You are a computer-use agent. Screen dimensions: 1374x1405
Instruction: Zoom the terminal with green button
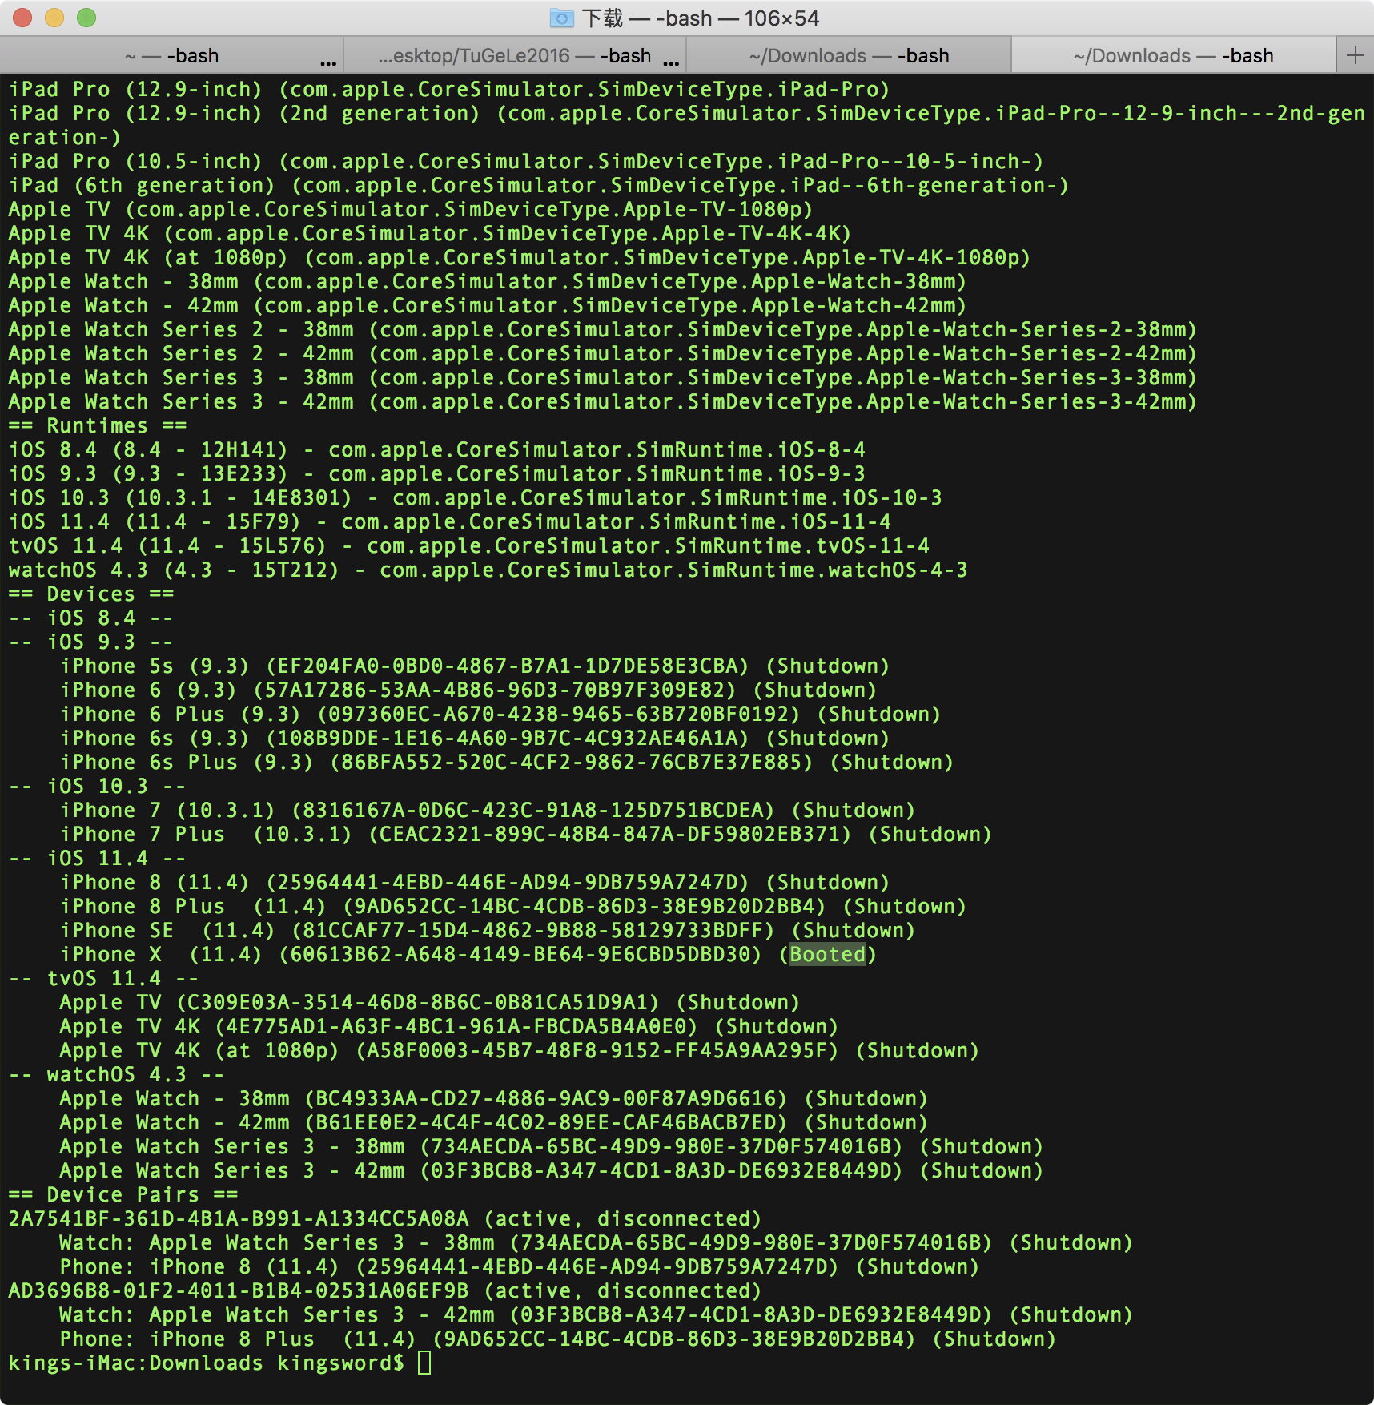pyautogui.click(x=86, y=18)
